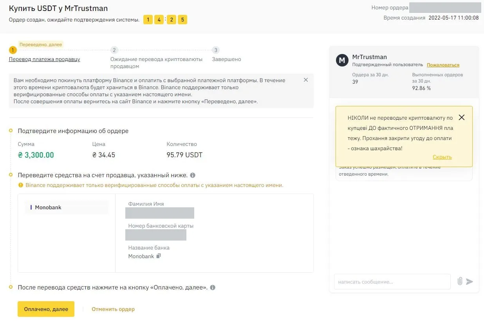Click the 'Фамилия Имя' label
The width and height of the screenshot is (484, 327).
click(146, 204)
